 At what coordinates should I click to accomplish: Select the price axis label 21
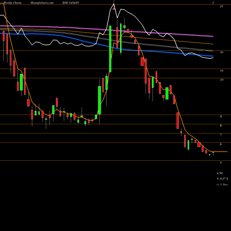[221, 6]
